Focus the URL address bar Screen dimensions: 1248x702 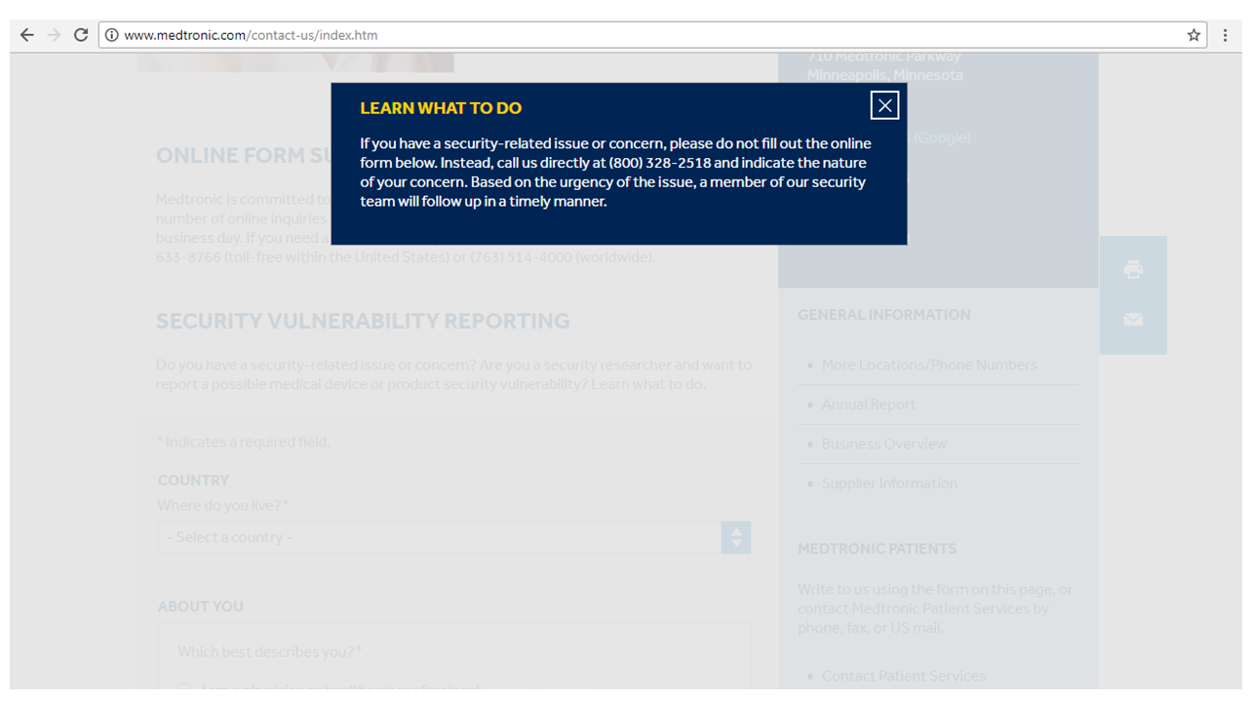(x=651, y=35)
